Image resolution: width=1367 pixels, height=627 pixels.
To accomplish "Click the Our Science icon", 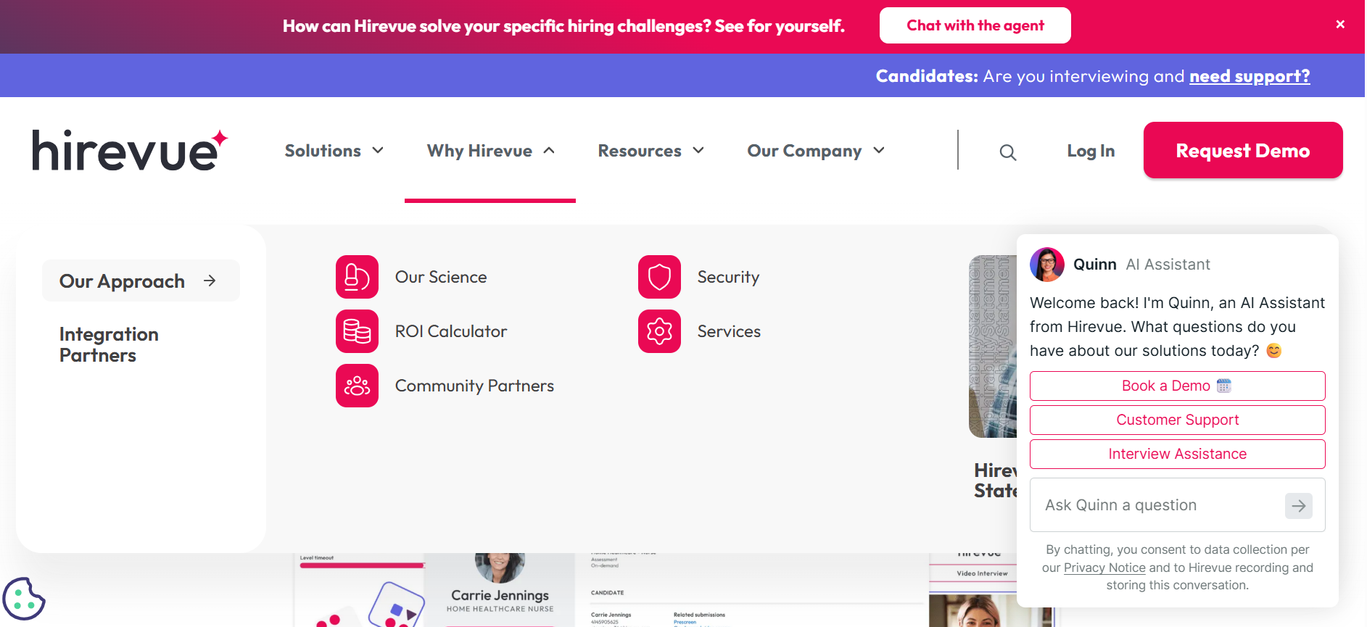I will point(357,277).
